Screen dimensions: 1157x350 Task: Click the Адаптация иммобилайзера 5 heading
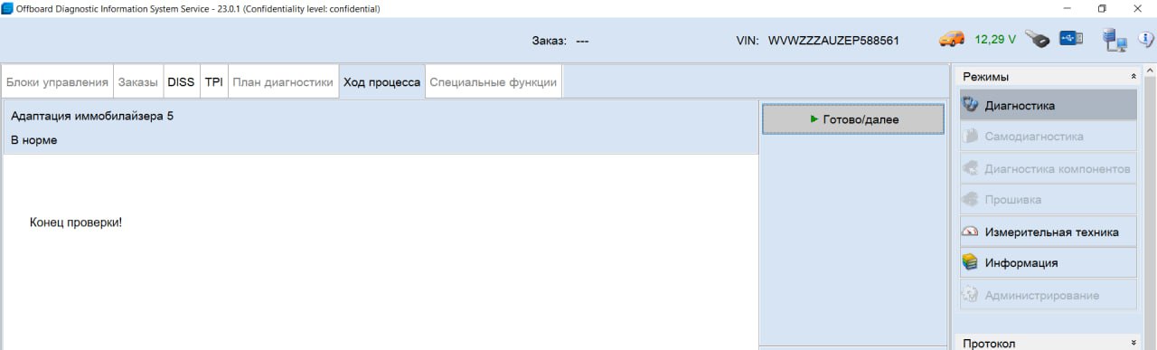[92, 116]
